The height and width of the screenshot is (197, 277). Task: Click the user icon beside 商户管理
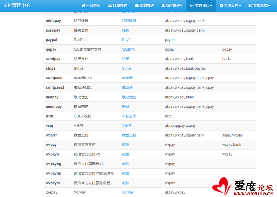pos(163,6)
